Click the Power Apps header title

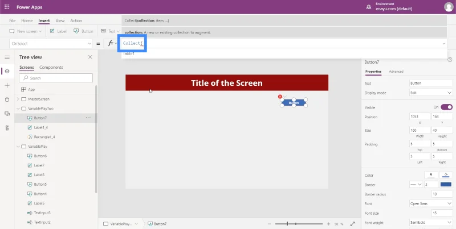click(x=30, y=7)
